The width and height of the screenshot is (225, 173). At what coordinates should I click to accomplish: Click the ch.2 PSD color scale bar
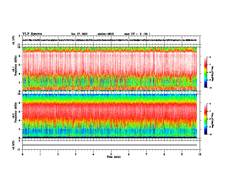pos(205,119)
